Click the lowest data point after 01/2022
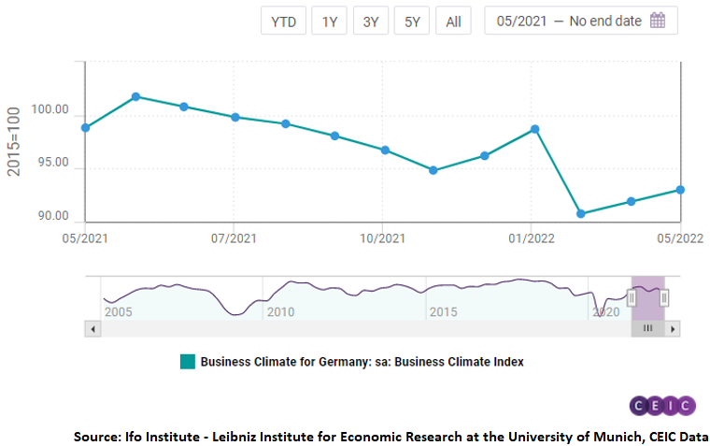The width and height of the screenshot is (710, 446). [581, 214]
